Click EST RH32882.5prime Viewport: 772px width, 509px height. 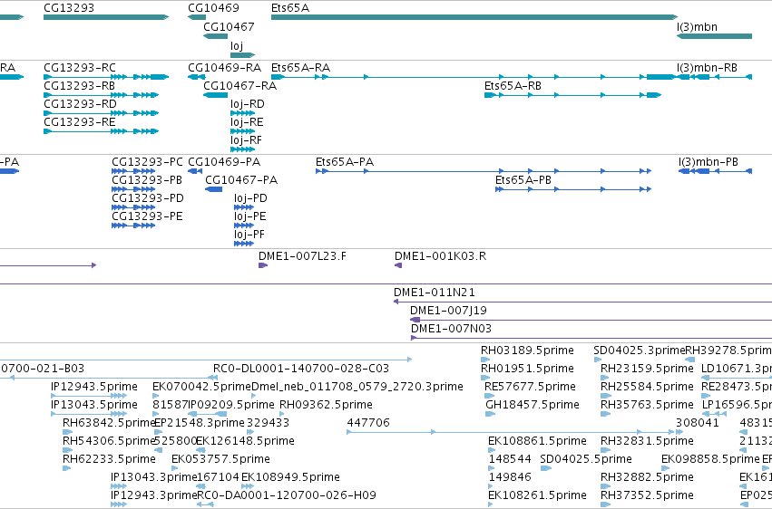pyautogui.click(x=647, y=477)
